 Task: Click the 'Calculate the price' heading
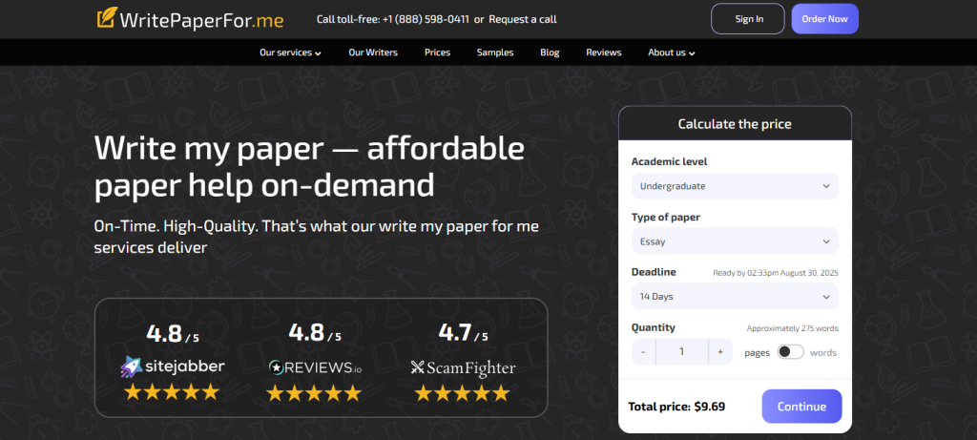(735, 124)
